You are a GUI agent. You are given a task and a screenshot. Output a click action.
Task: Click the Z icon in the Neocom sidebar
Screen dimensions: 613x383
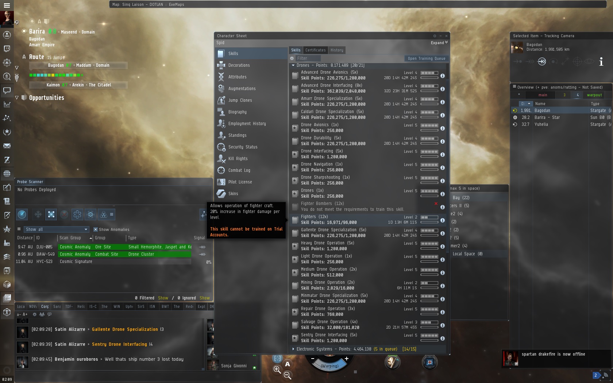(x=7, y=160)
